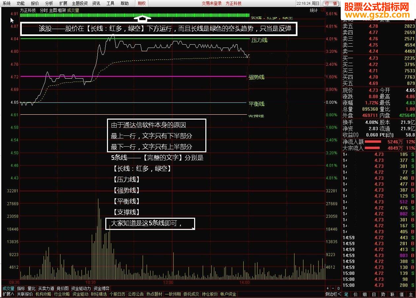This screenshot has width=416, height=298.
Task: Click the 现价 4.73 value
Action: click(373, 90)
